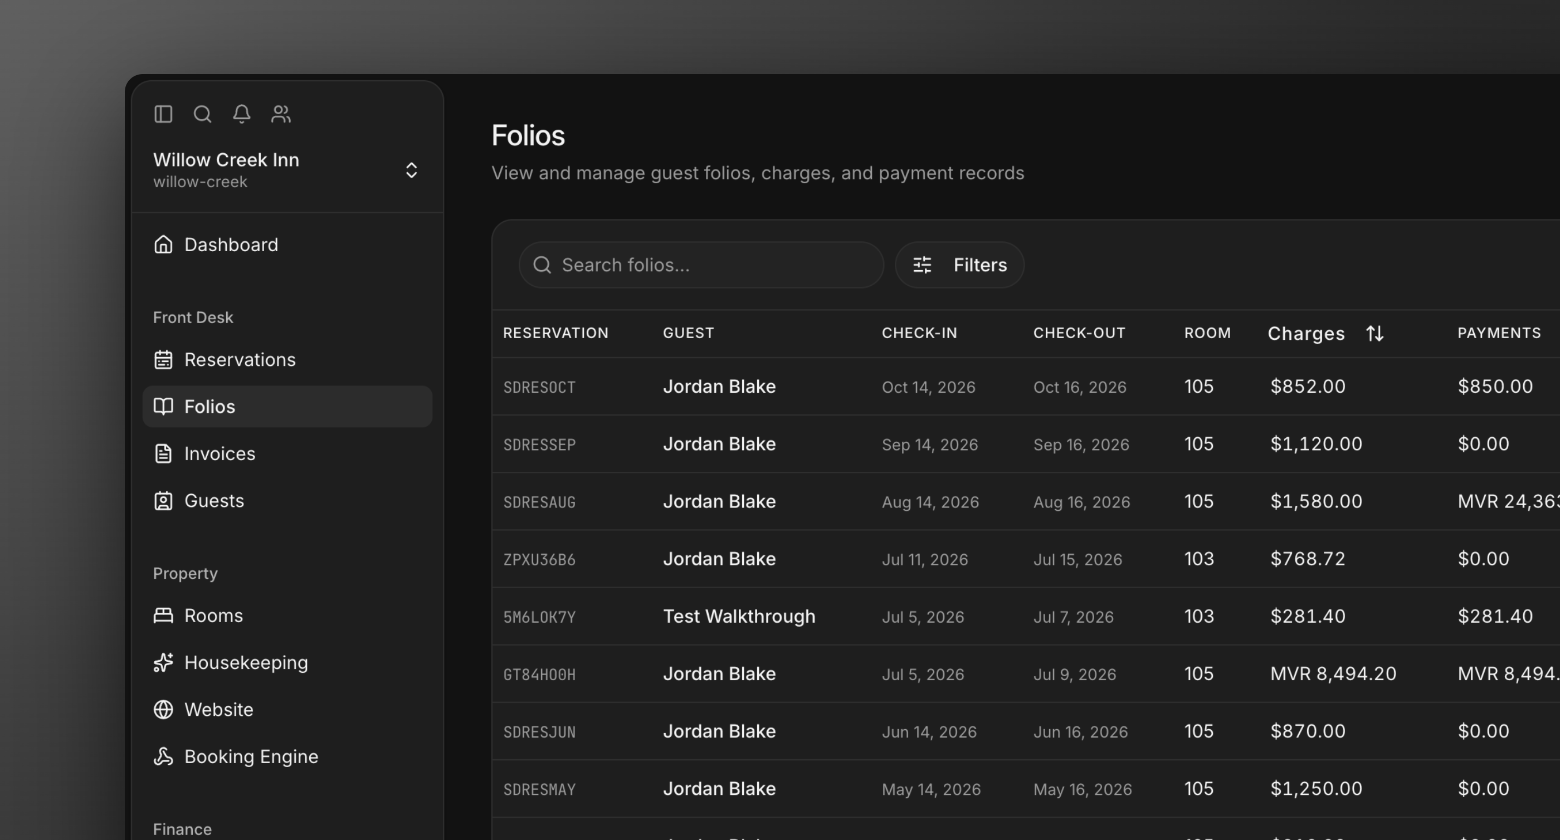Expand the Willow Creek Inn property switcher
This screenshot has height=840, width=1560.
pos(287,170)
